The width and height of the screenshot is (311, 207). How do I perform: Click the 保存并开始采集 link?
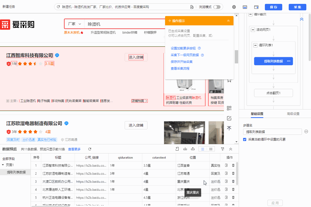pos(181,62)
